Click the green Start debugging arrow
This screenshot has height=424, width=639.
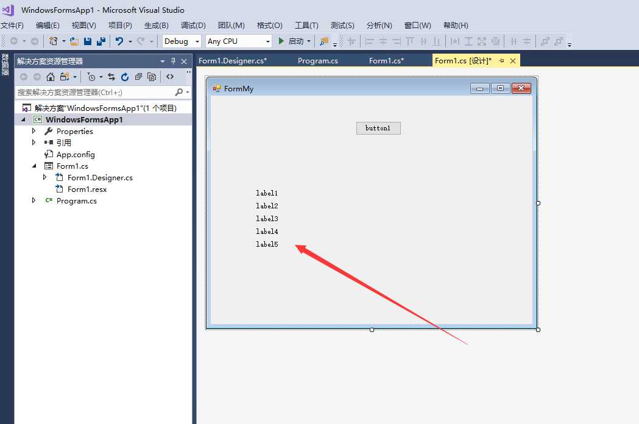click(281, 41)
